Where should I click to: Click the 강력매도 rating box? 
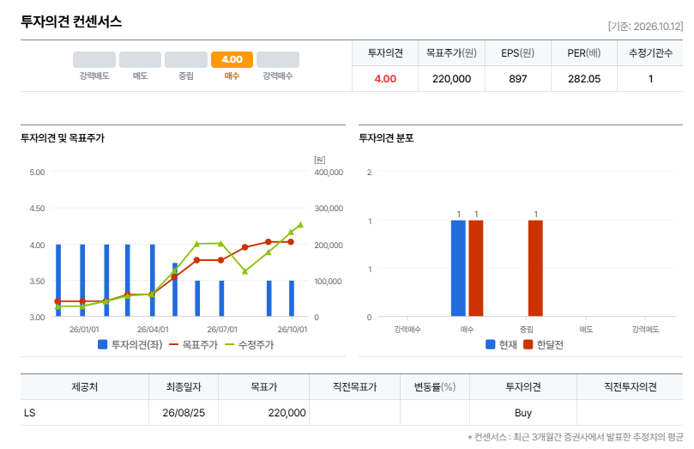pos(94,59)
